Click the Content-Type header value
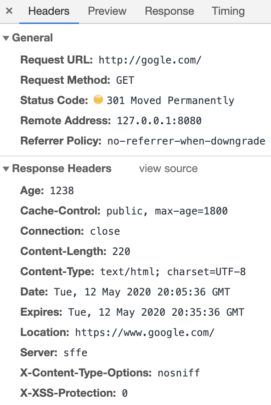 (x=173, y=272)
